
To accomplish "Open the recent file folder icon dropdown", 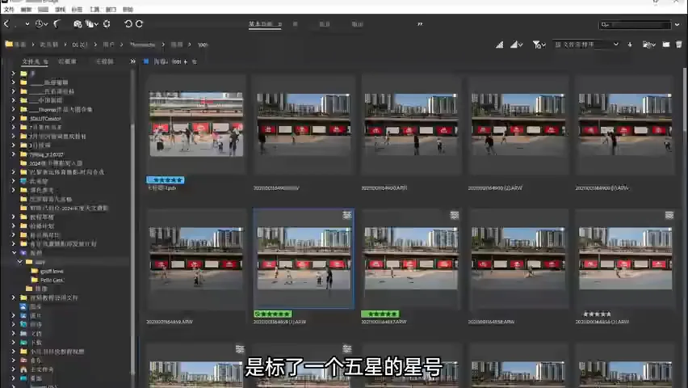I will tap(649, 44).
